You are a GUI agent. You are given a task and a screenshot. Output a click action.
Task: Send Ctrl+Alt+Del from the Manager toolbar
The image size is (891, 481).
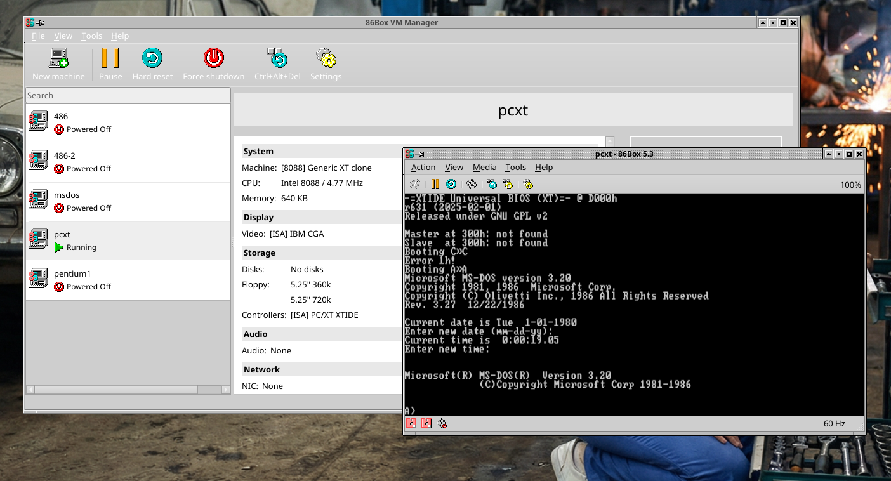[277, 58]
